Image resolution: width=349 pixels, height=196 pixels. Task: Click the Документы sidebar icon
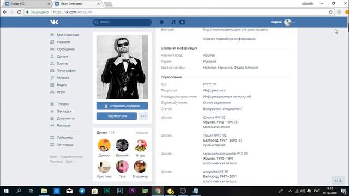coord(52,118)
